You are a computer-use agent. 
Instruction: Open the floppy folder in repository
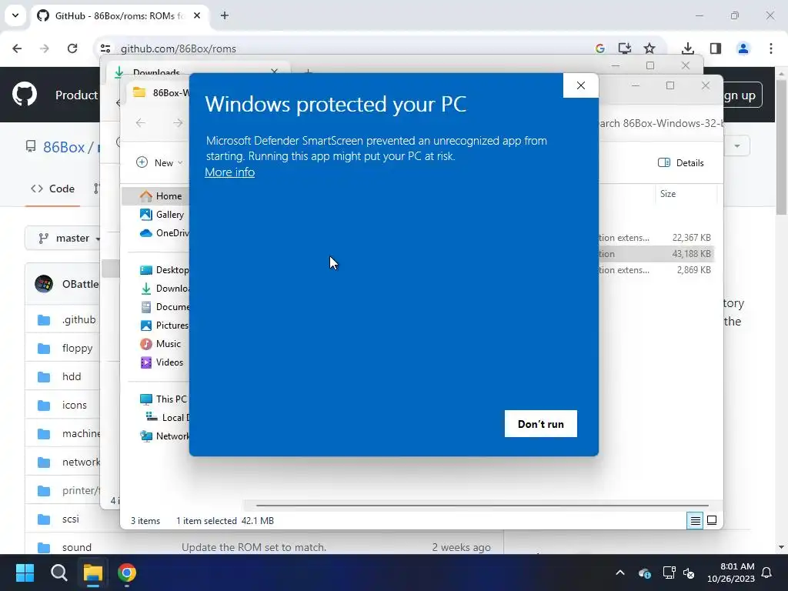(78, 349)
